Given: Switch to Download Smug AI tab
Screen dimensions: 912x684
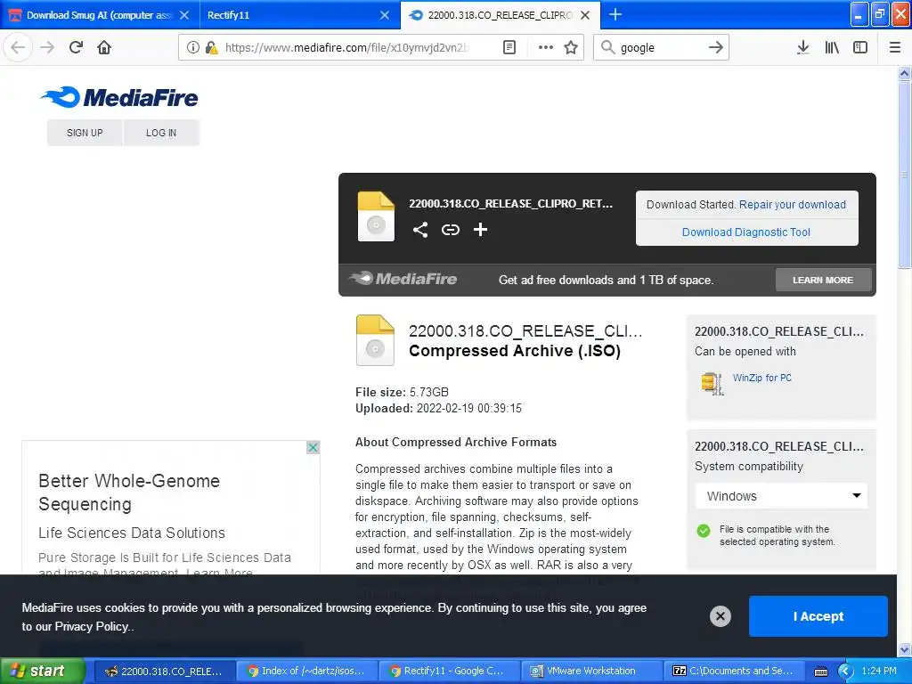Looking at the screenshot, I should 99,15.
